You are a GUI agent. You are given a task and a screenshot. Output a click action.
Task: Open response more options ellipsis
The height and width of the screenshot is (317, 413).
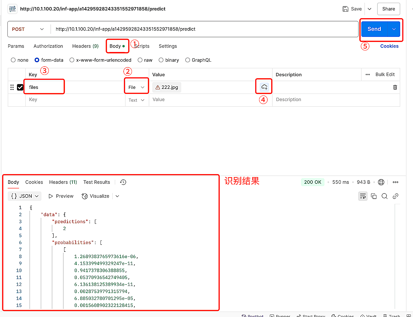point(395,182)
